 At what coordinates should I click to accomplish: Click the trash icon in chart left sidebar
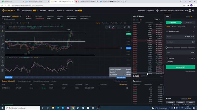pyautogui.click(x=2, y=71)
